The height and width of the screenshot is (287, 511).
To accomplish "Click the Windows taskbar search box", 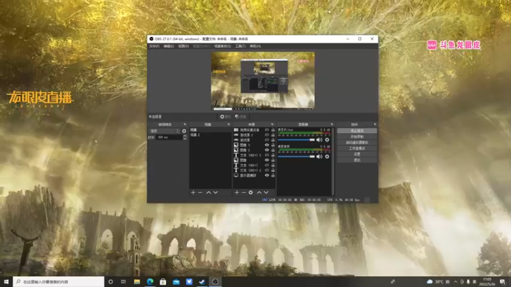I will tap(59, 282).
